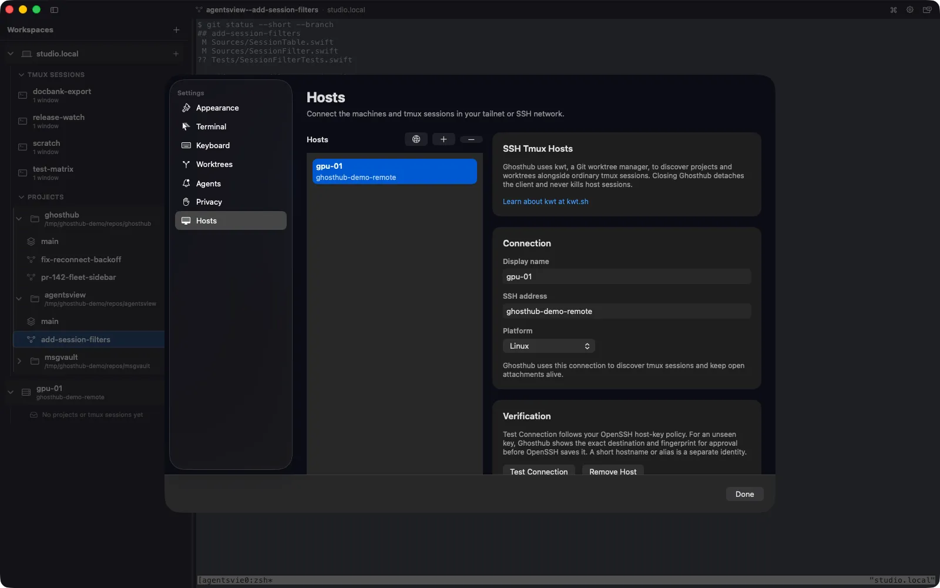This screenshot has height=588, width=940.
Task: Add a new host with plus button
Action: pos(444,139)
